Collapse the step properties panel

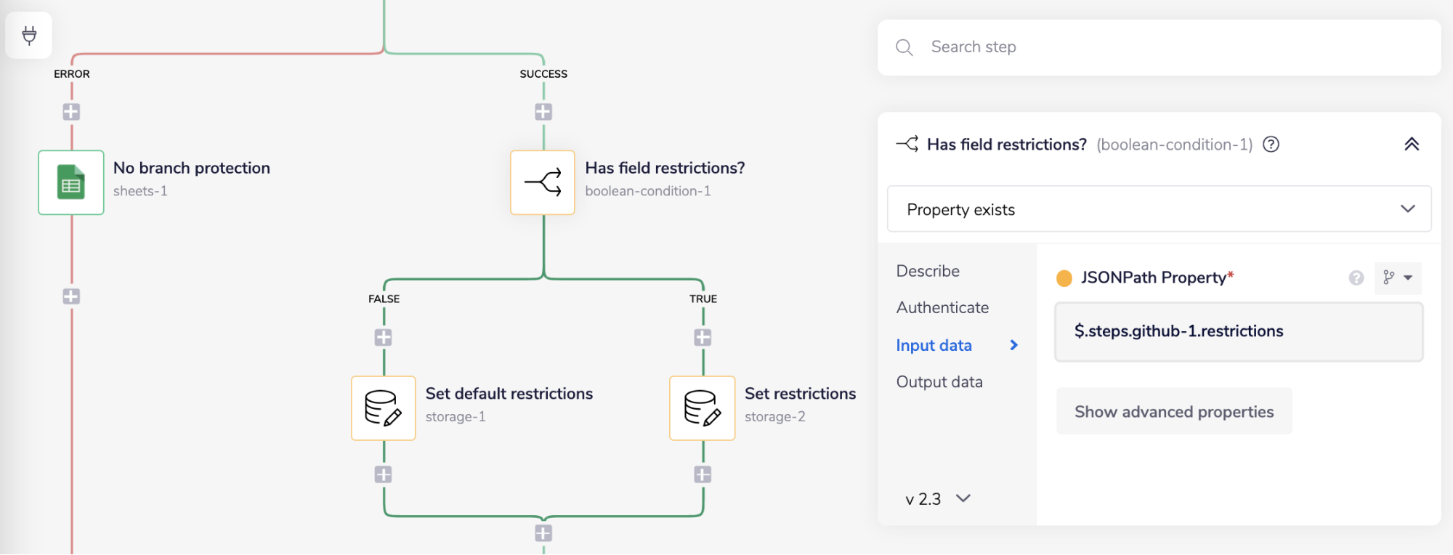coord(1411,144)
